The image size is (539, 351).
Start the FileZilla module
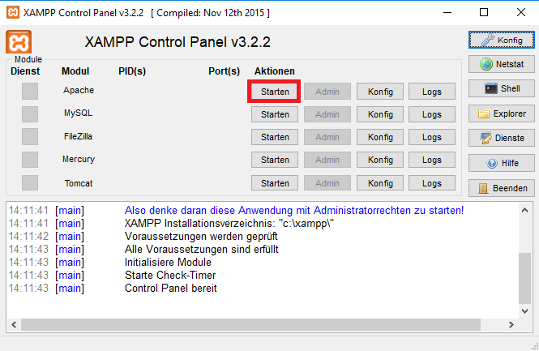click(x=275, y=137)
